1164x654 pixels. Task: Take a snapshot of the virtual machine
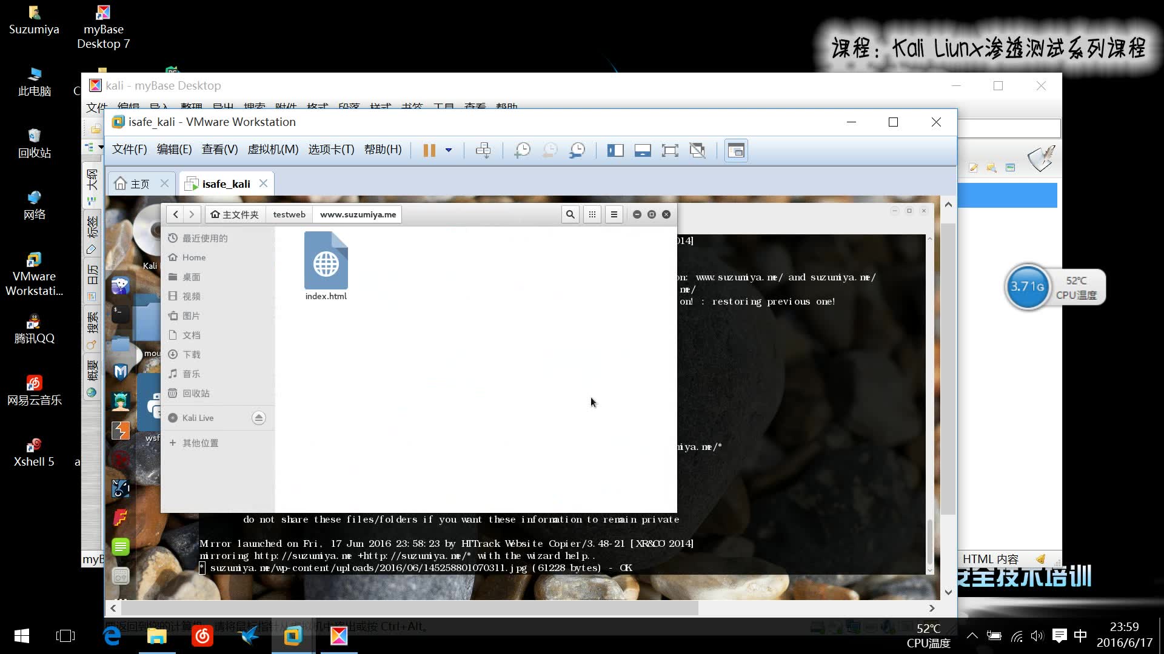coord(522,150)
